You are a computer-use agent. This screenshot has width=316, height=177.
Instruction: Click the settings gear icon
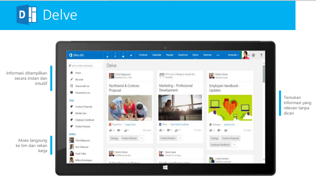coord(253,55)
